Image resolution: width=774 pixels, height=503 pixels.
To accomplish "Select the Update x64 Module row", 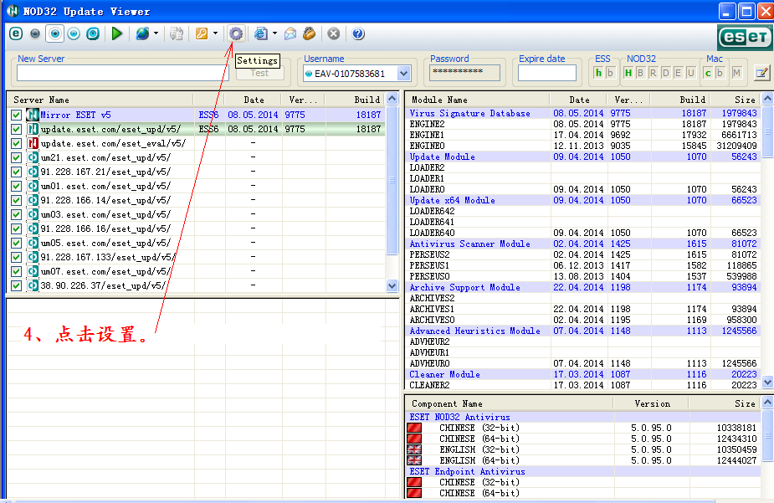I will (x=583, y=200).
